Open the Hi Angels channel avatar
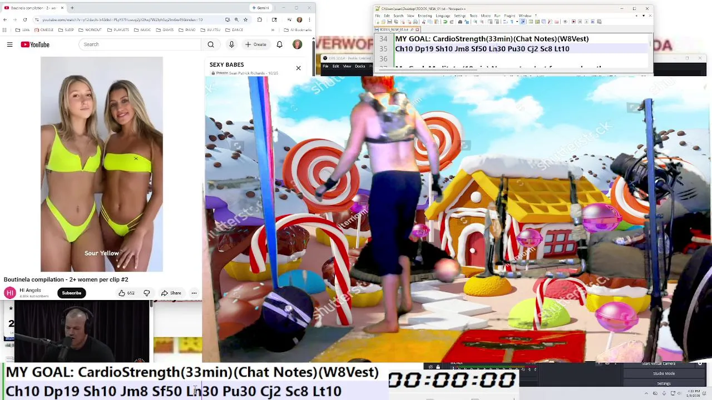Viewport: 712px width, 400px height. click(10, 293)
